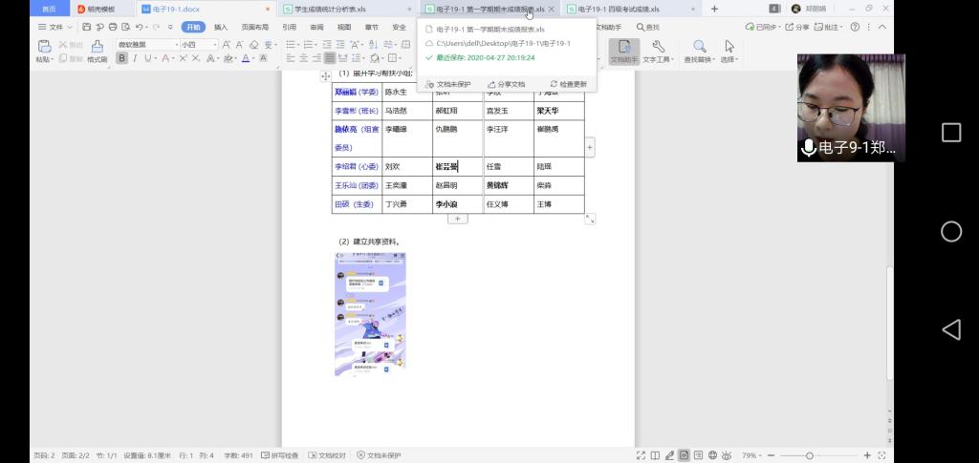Image resolution: width=979 pixels, height=463 pixels.
Task: Switch to the 插入 ribbon tab
Action: [x=221, y=28]
